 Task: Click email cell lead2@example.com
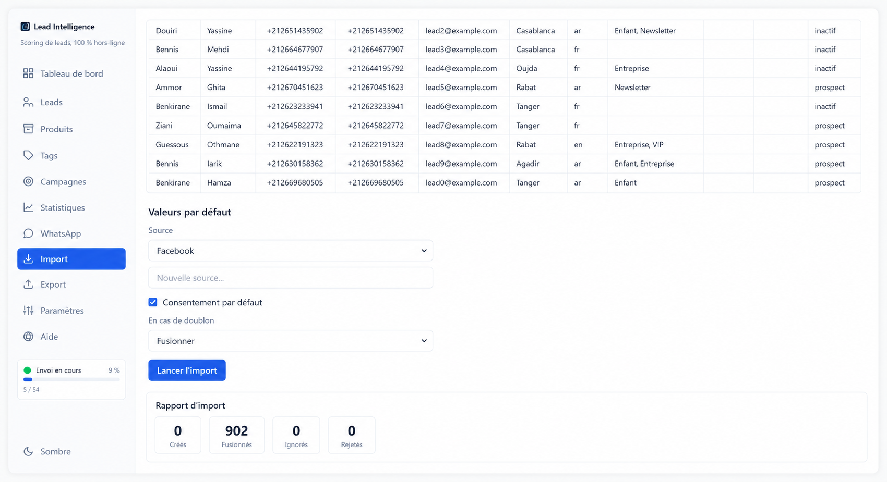461,31
